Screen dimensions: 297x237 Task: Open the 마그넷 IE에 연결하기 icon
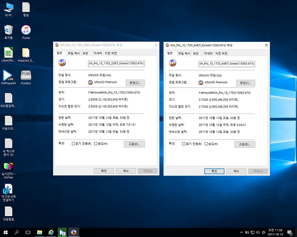coord(9,193)
